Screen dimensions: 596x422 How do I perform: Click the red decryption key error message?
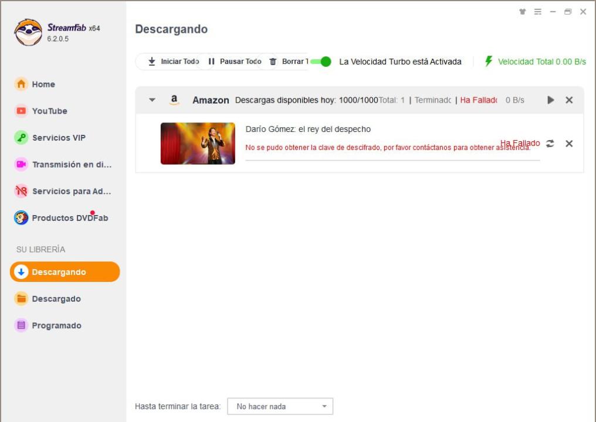pyautogui.click(x=388, y=147)
